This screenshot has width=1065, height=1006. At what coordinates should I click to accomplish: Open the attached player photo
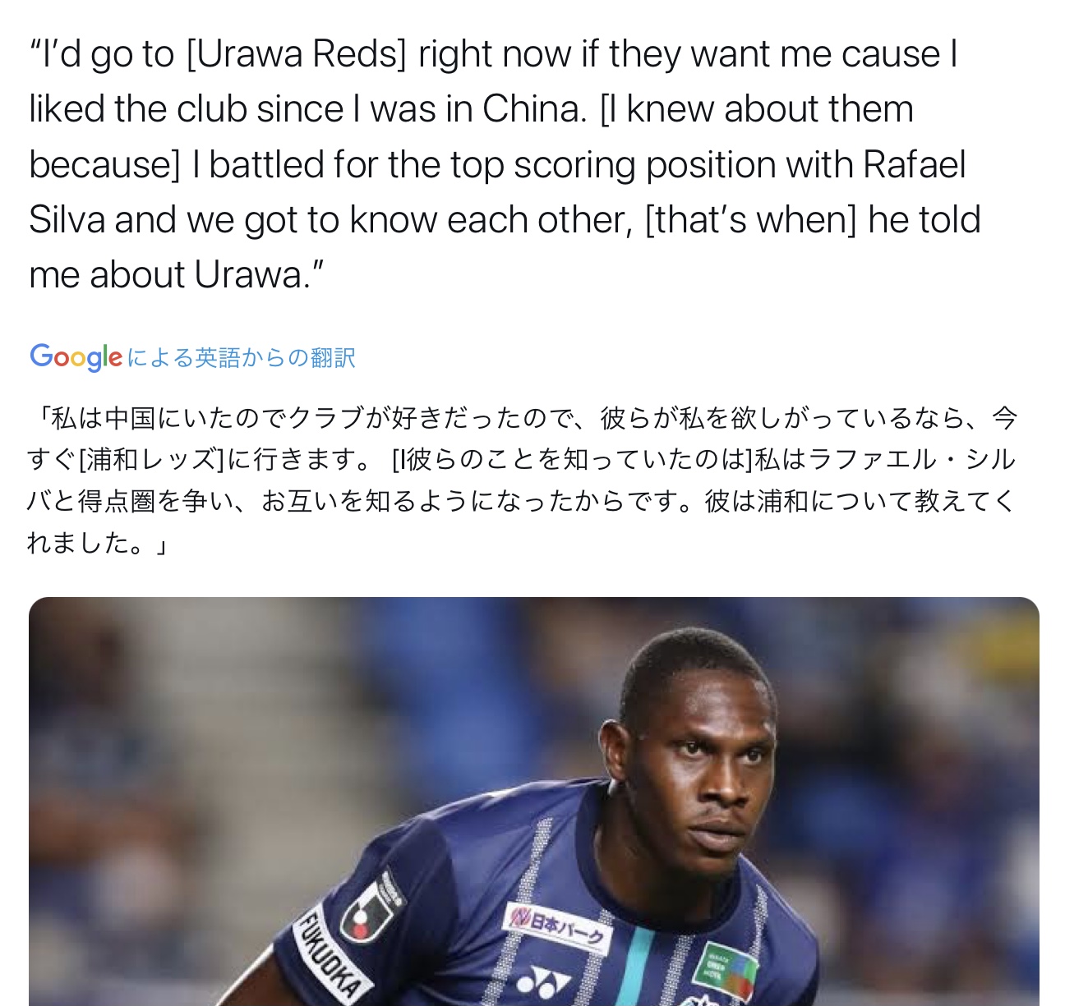tap(533, 802)
